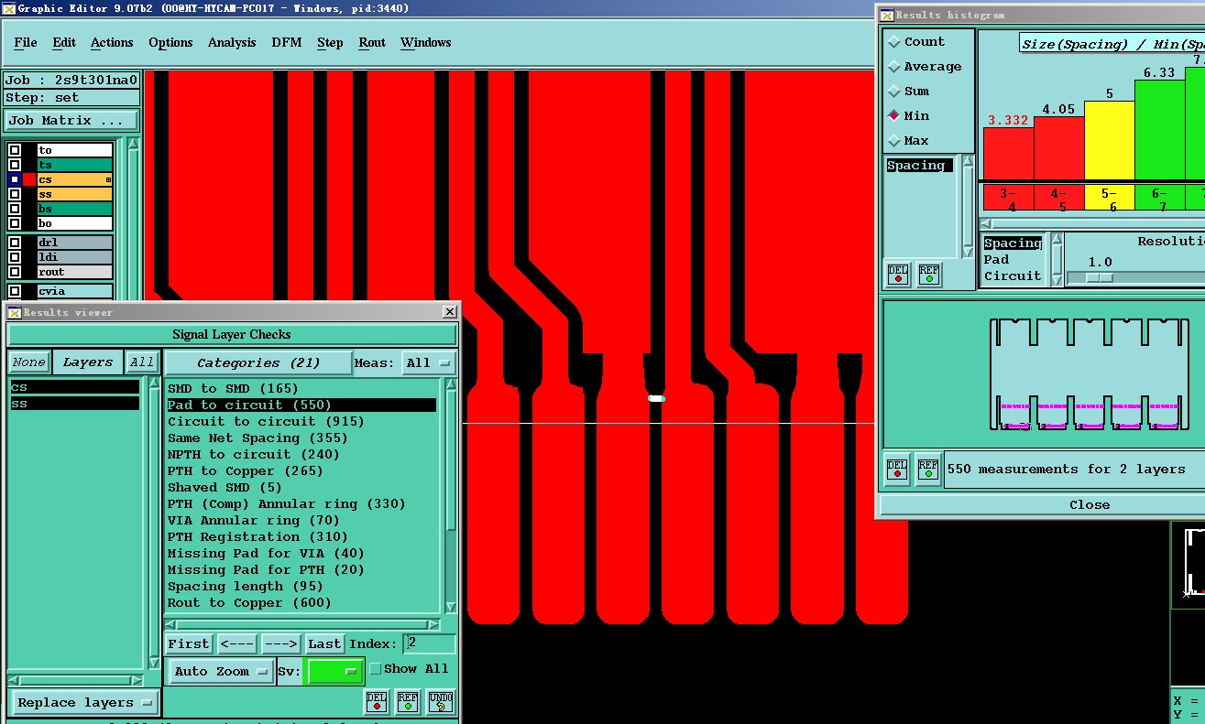Select the Count radio option

[894, 42]
